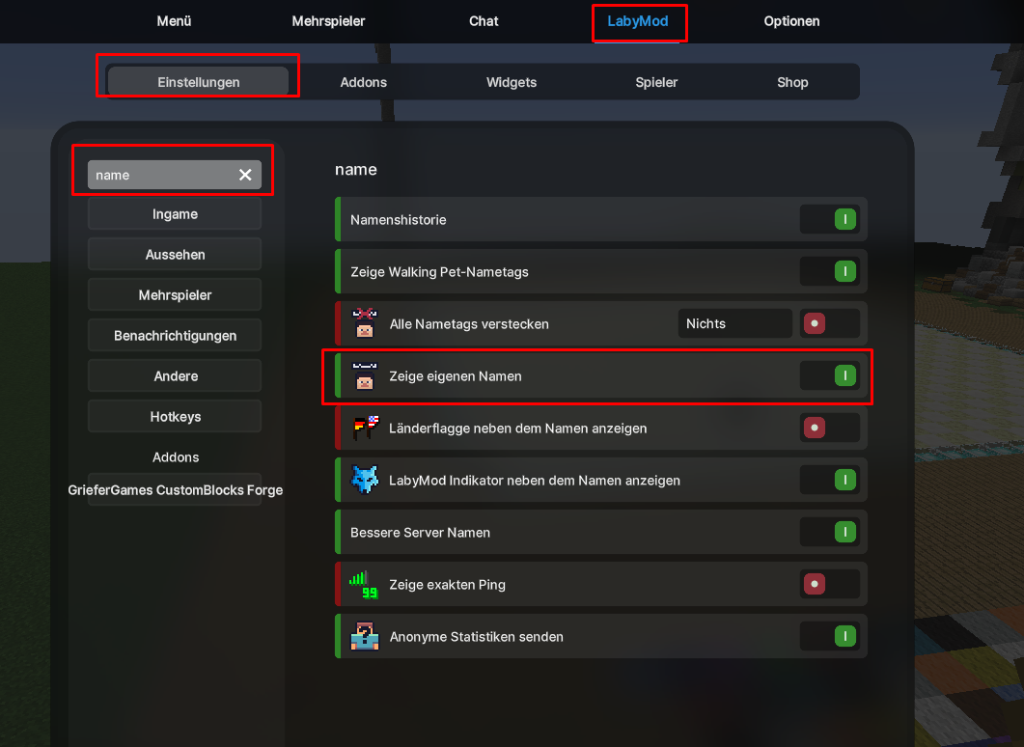Open the Nichts hotkey dropdown
This screenshot has height=747, width=1024.
tap(735, 323)
